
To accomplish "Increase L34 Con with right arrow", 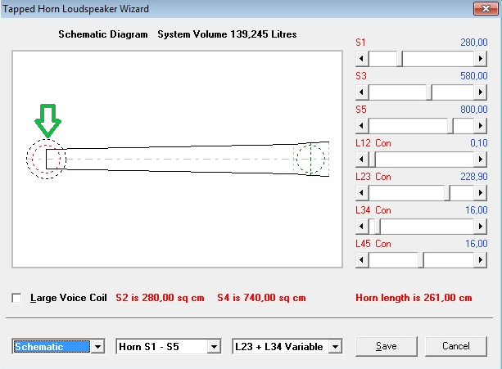I will coord(480,227).
